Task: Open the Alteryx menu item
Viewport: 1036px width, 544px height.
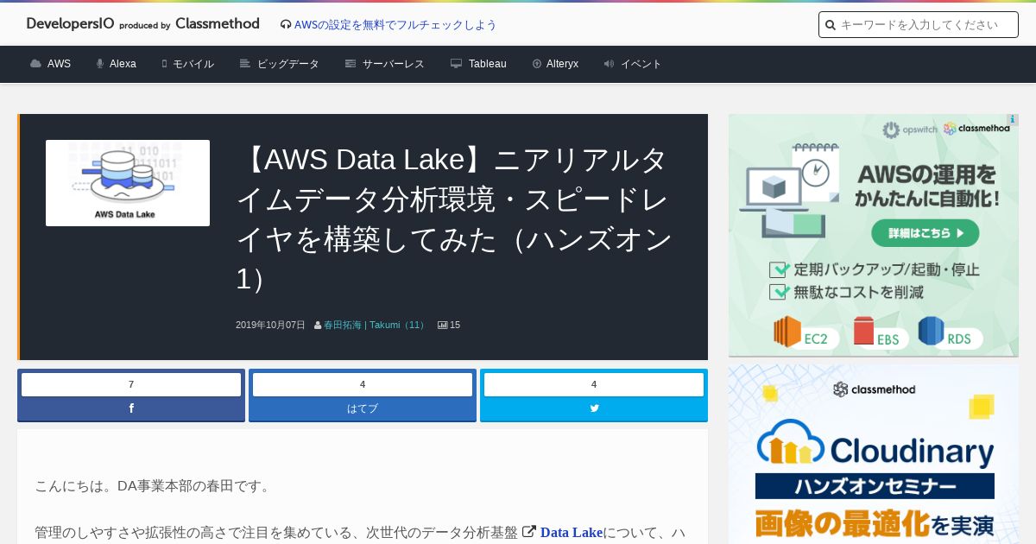Action: (x=562, y=64)
